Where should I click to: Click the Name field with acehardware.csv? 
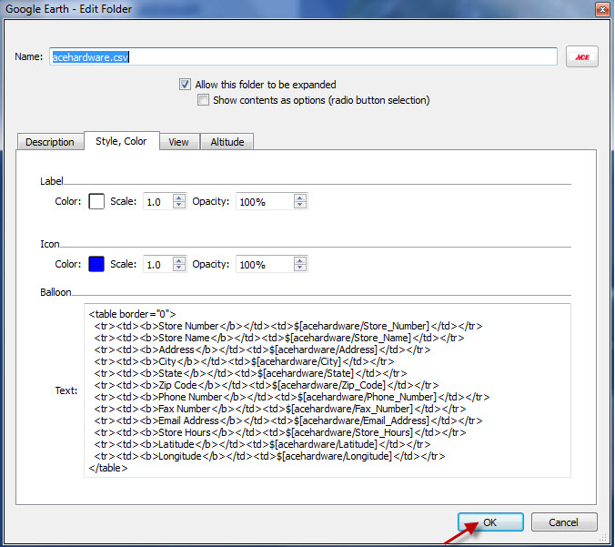tap(303, 57)
